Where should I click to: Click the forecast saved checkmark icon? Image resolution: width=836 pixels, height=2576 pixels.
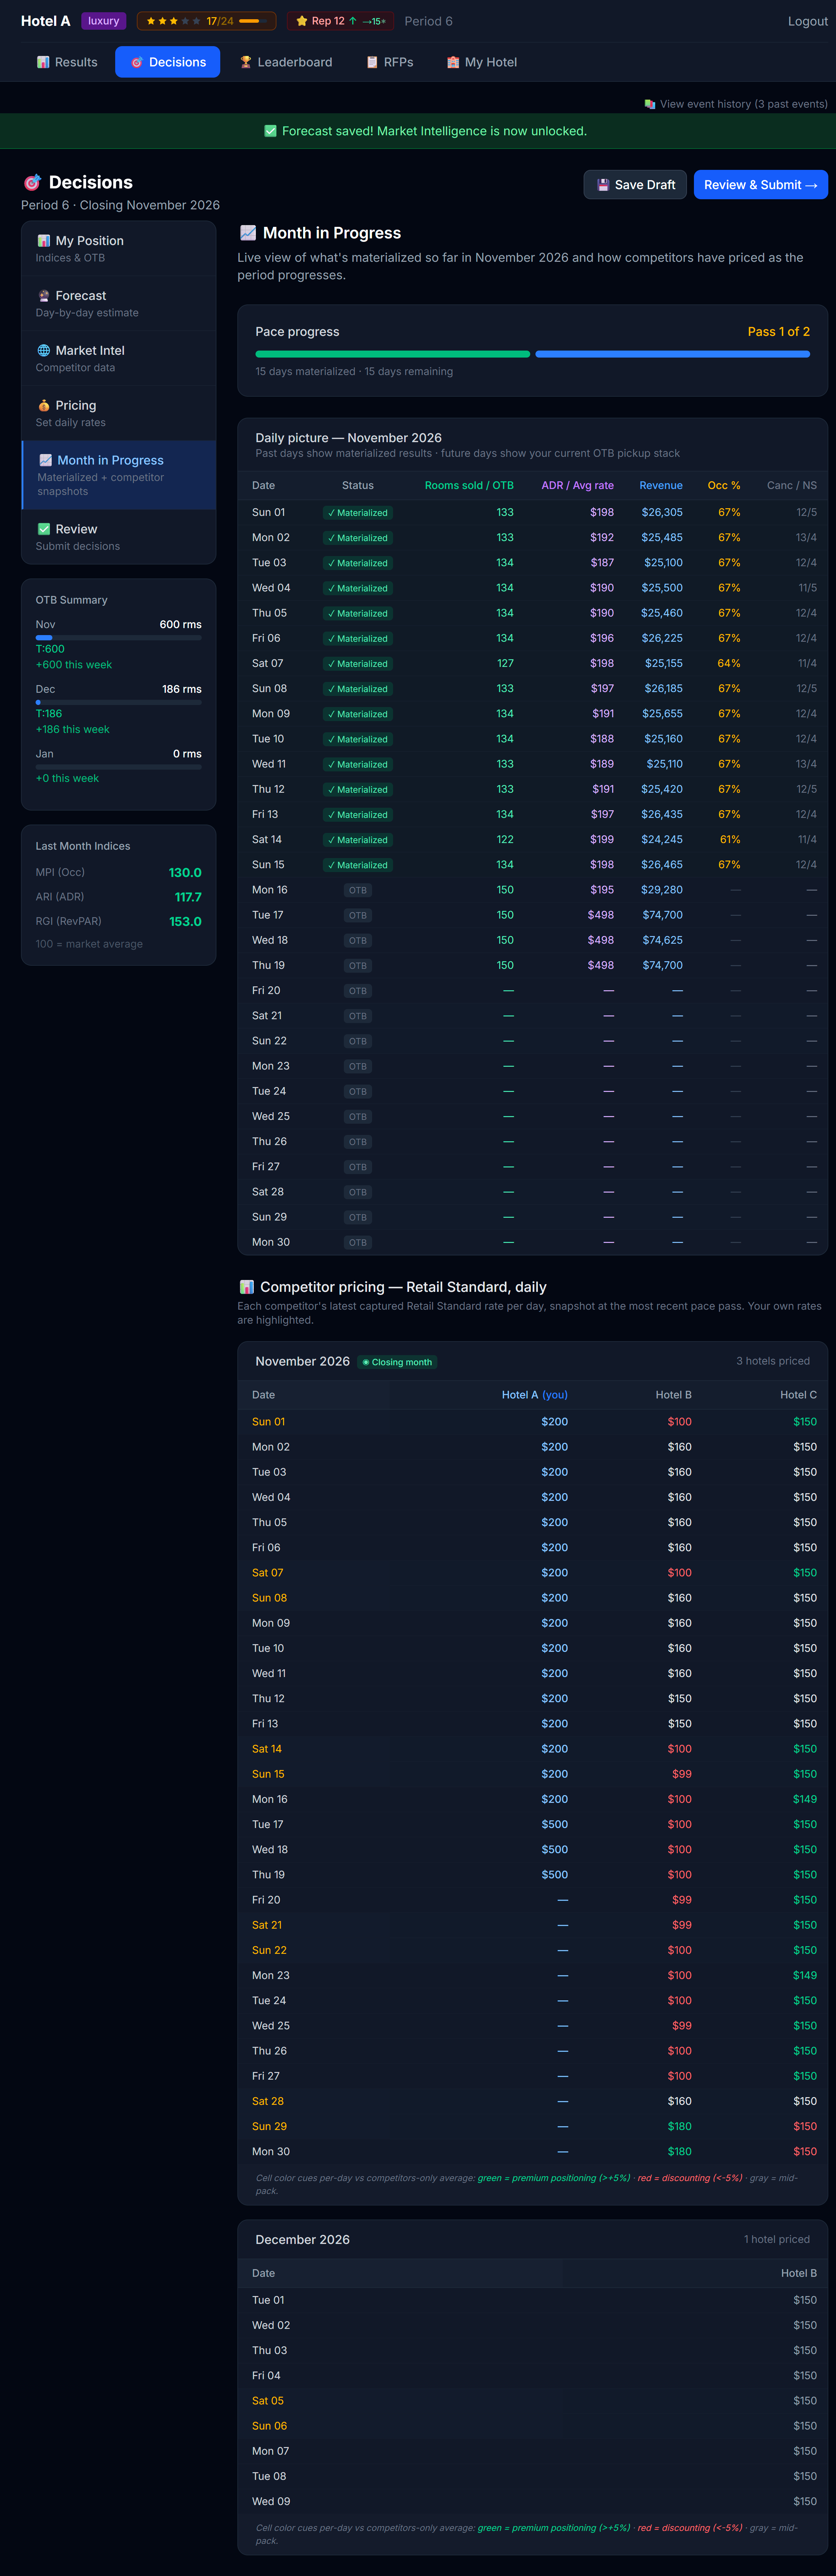tap(270, 131)
